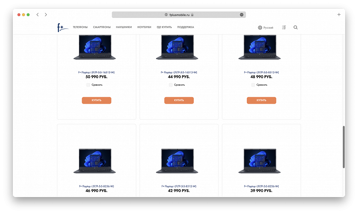The height and width of the screenshot is (214, 358).
Task: Click the fplusmobile.ru address bar
Action: click(x=179, y=15)
